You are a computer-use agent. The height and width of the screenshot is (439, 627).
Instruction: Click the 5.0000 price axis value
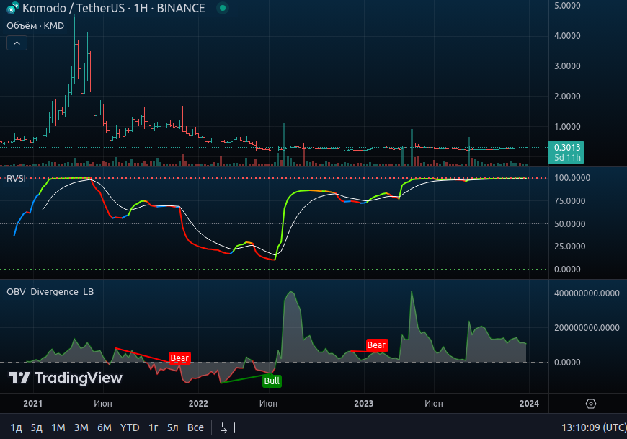[x=567, y=6]
